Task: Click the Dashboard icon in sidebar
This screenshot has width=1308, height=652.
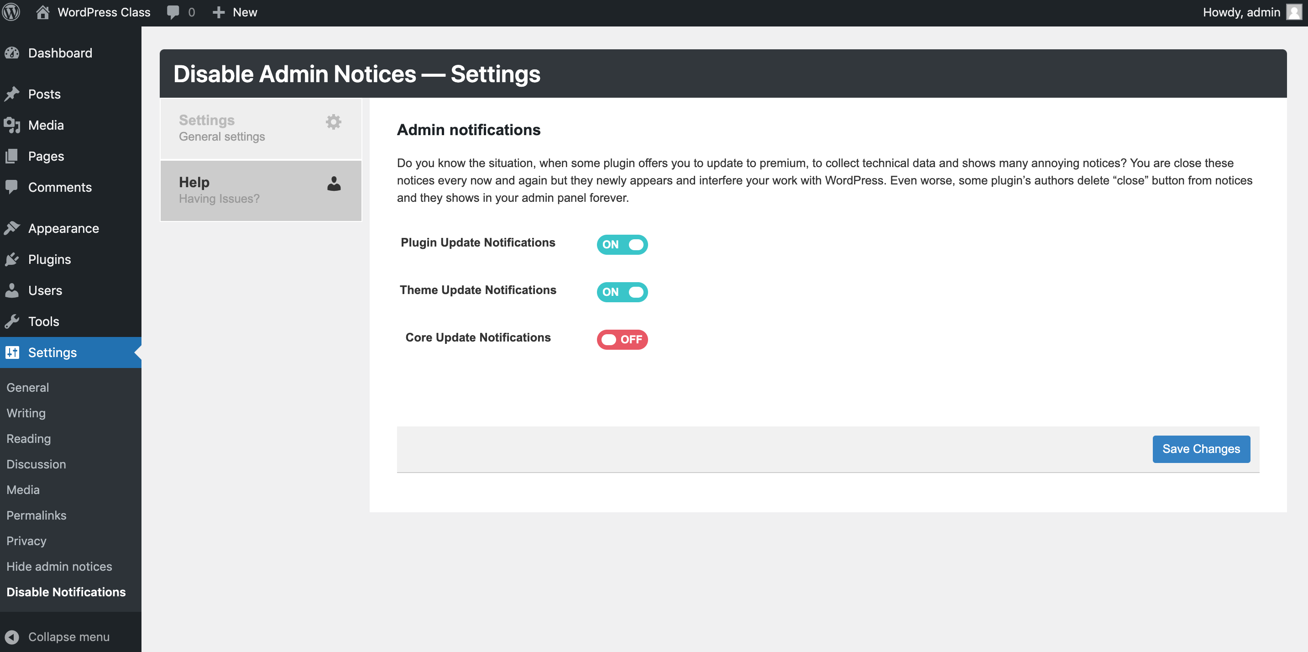Action: pyautogui.click(x=12, y=53)
